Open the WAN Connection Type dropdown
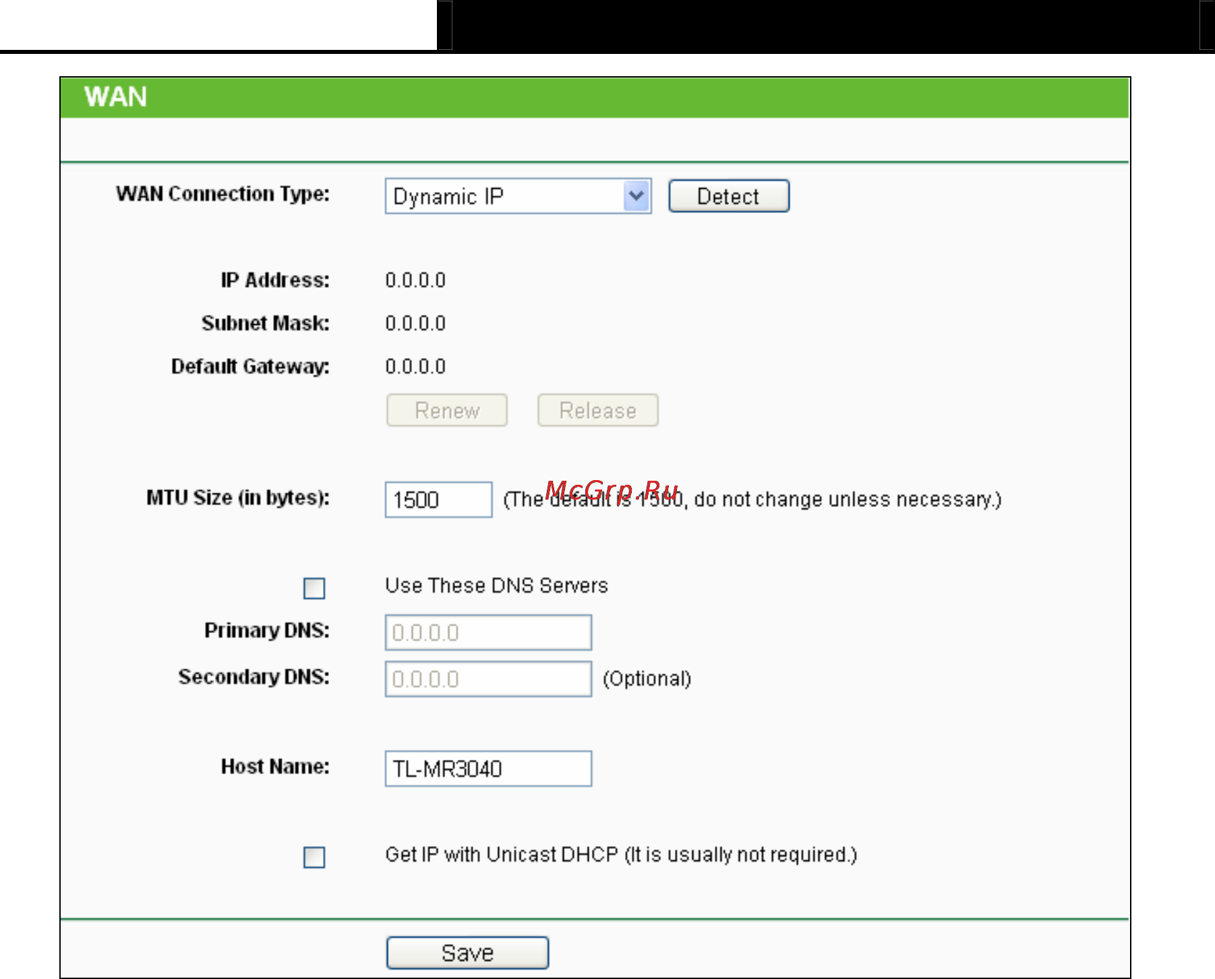The height and width of the screenshot is (979, 1215). [518, 196]
